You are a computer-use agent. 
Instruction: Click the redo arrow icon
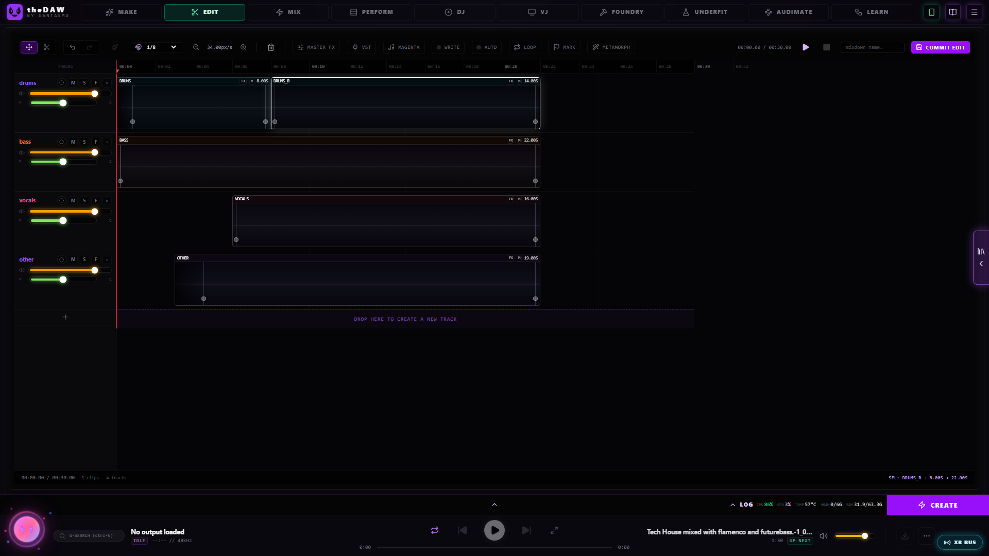(90, 47)
